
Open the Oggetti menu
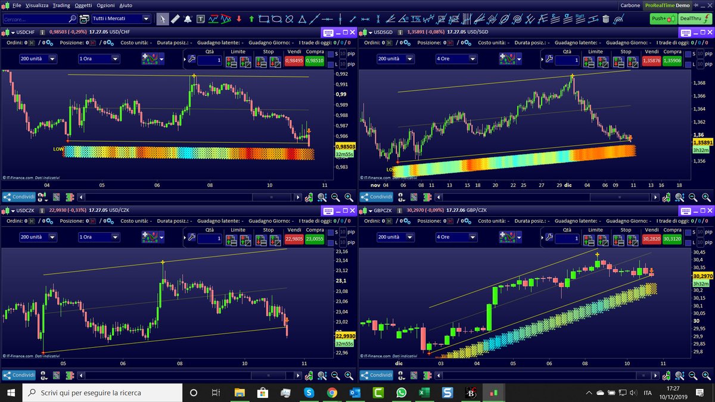tap(83, 5)
